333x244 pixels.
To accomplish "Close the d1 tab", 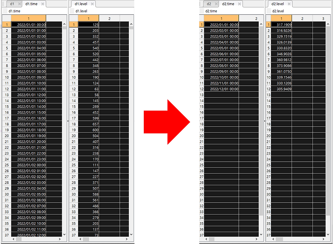I will click(20, 4).
